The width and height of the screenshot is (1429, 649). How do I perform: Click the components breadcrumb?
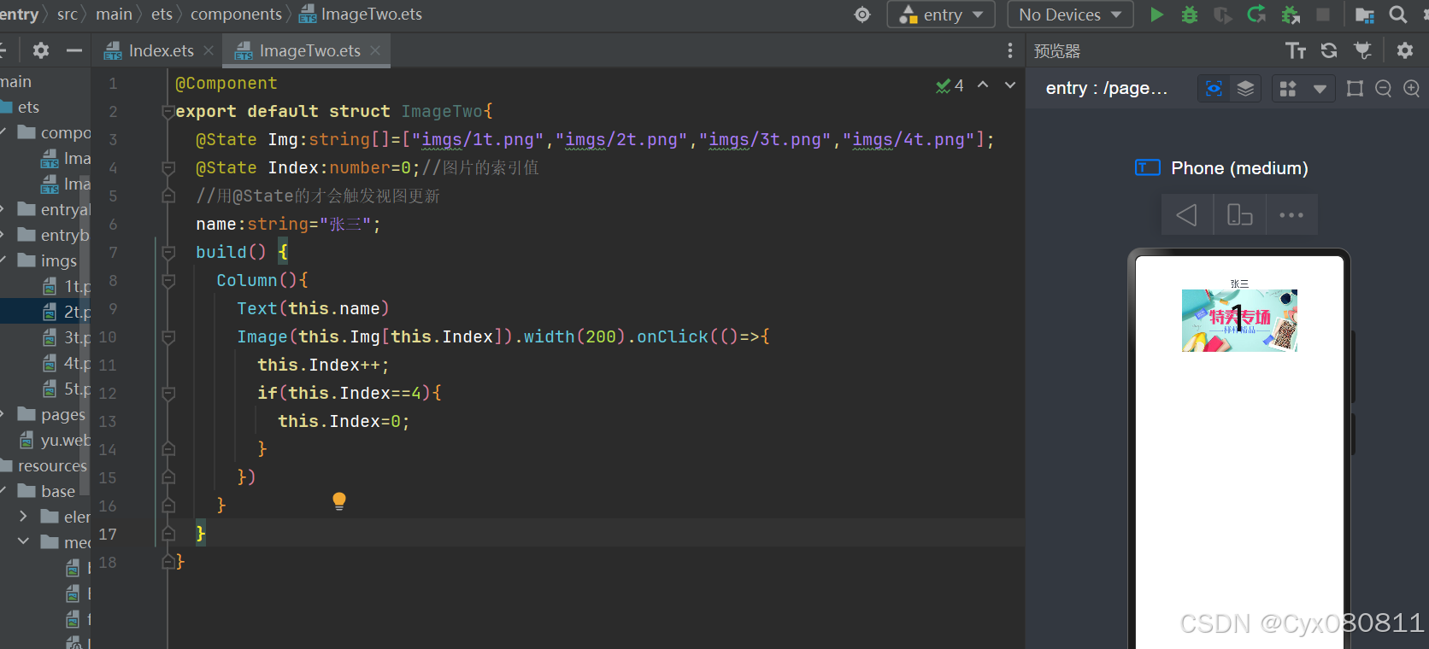point(236,14)
